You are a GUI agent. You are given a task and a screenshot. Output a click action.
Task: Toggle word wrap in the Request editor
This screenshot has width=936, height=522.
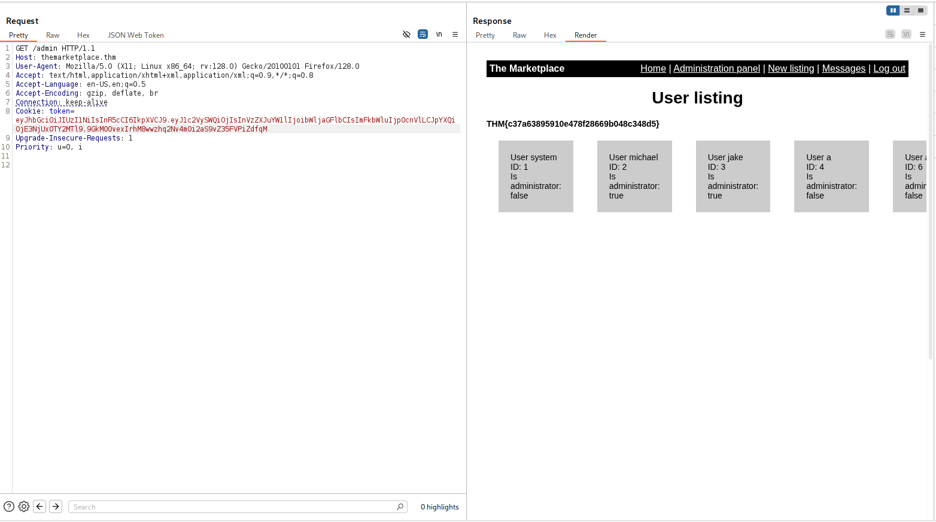click(x=423, y=35)
